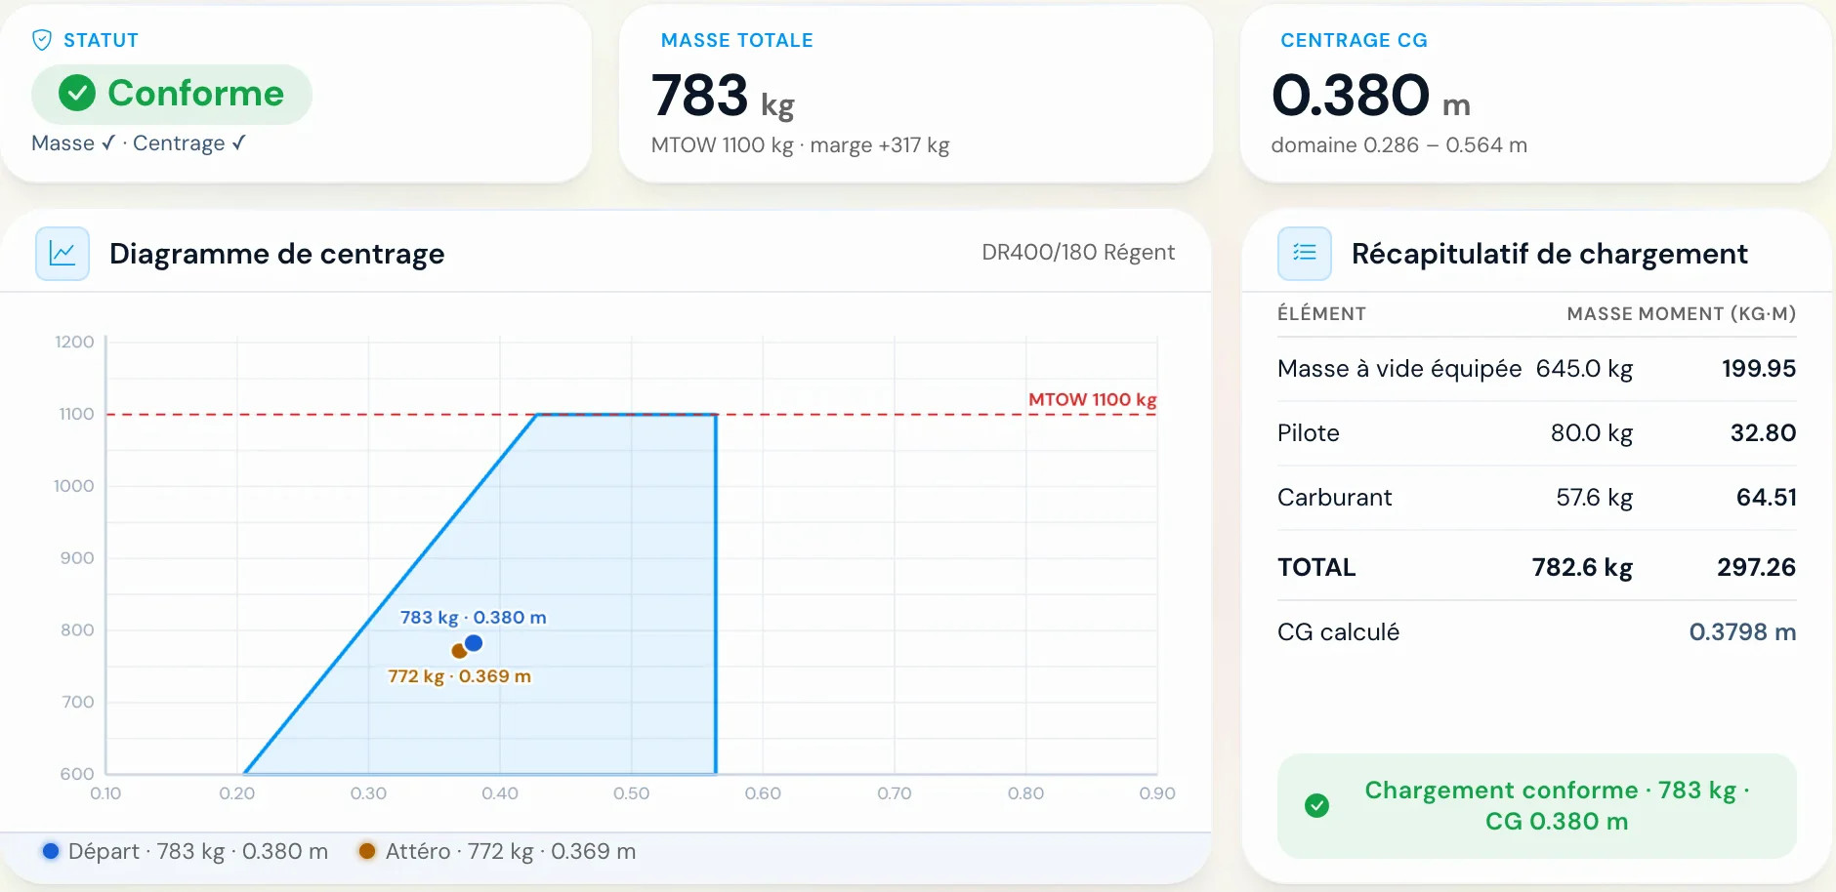Click the 297.26 total moment value
Image resolution: width=1836 pixels, height=892 pixels.
[1757, 568]
